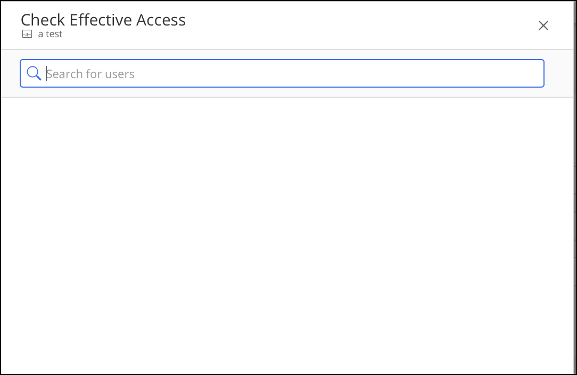The image size is (577, 375).
Task: Open the 'a test' item from the header
Action: click(x=50, y=33)
